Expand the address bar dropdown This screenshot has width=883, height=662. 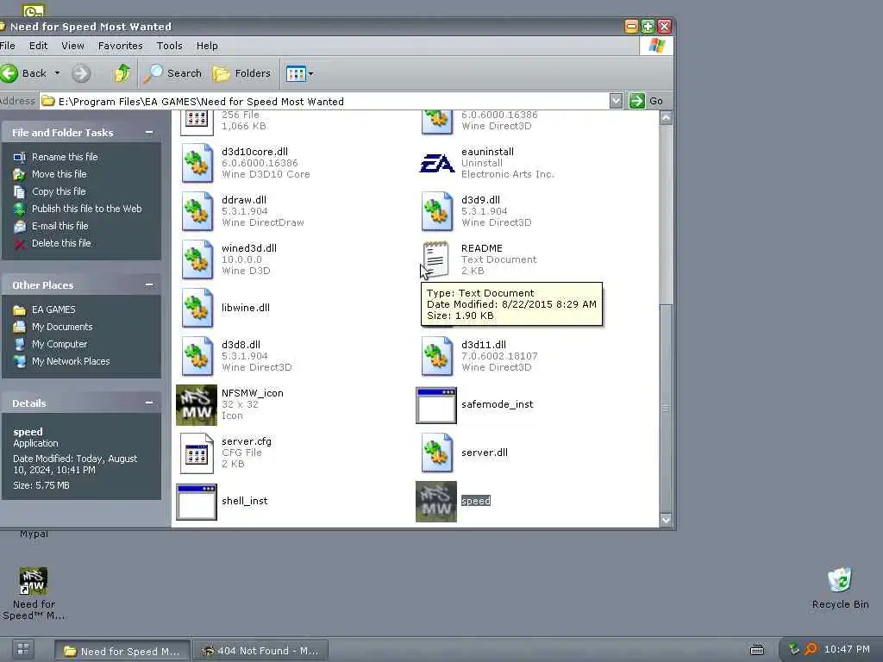tap(616, 101)
